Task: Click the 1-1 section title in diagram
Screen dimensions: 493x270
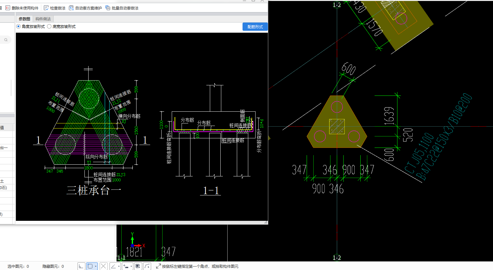Action: tap(211, 190)
